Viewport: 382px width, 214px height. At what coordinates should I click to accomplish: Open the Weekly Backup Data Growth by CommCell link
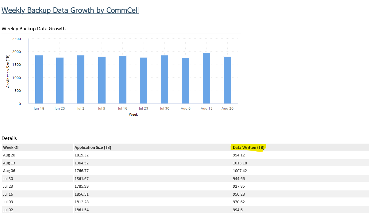click(70, 10)
